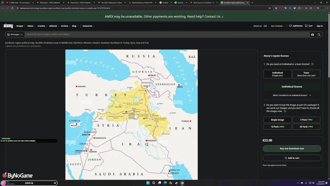Image resolution: width=330 pixels, height=186 pixels.
Task: Select the Team license option
Action: 306,74
